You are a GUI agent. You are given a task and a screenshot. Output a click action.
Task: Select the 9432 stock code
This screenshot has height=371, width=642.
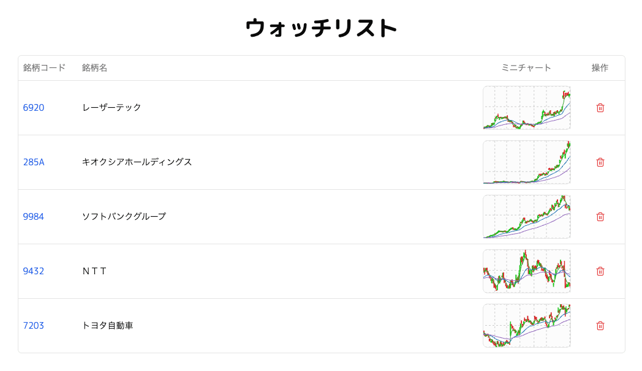[x=33, y=271]
